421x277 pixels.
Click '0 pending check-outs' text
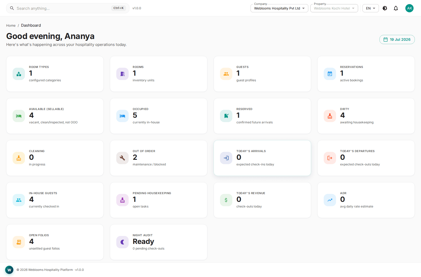coord(148,249)
